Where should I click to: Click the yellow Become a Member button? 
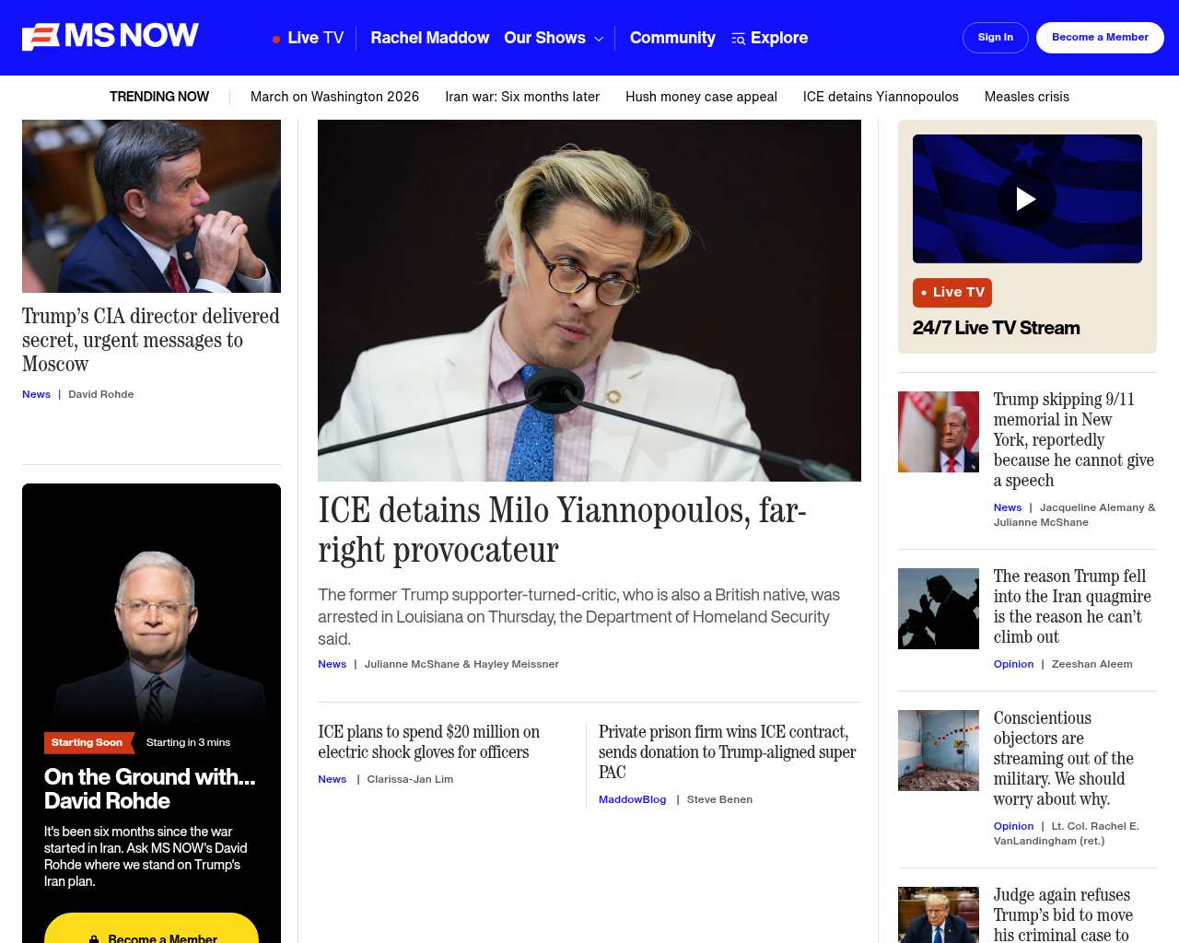click(151, 928)
